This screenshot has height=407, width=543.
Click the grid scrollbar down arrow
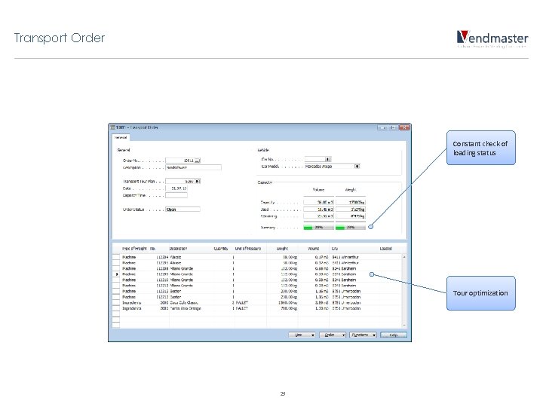pyautogui.click(x=404, y=326)
